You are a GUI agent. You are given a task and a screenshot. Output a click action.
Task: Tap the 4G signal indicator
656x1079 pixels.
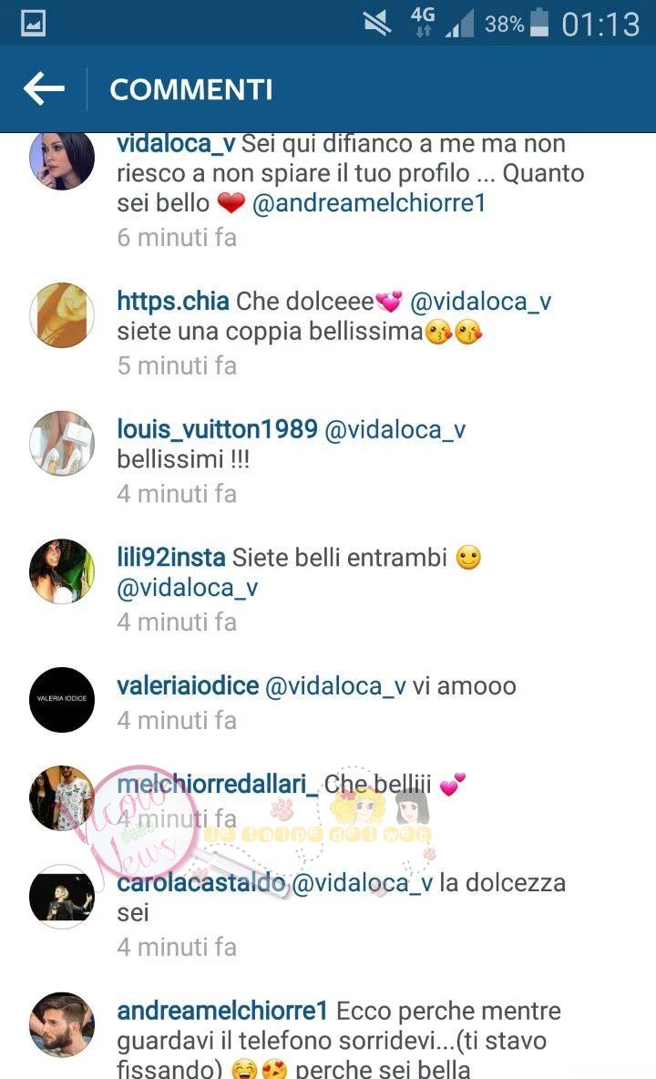pos(422,21)
